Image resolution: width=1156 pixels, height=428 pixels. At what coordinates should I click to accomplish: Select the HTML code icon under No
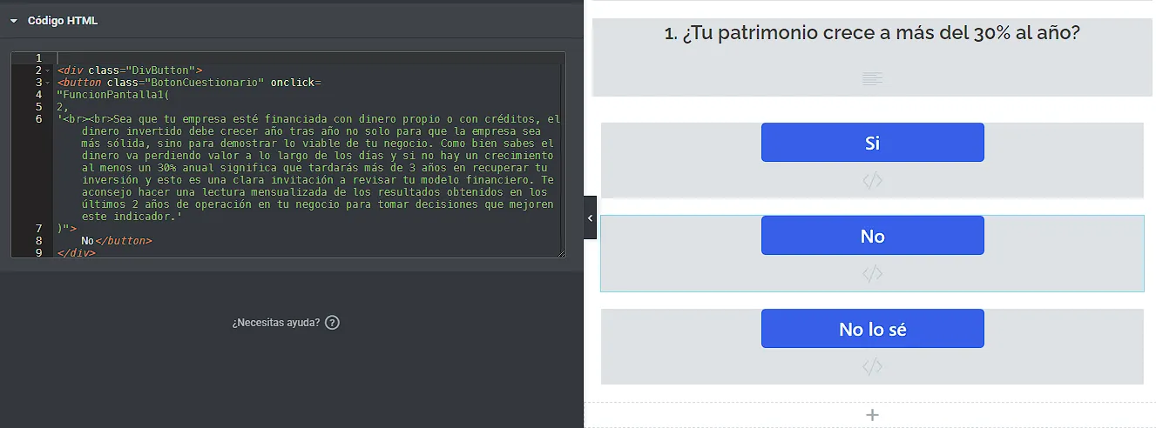(x=872, y=274)
